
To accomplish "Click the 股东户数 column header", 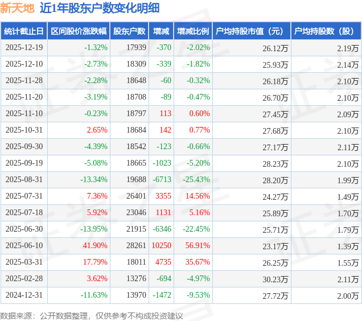I will [x=129, y=31].
